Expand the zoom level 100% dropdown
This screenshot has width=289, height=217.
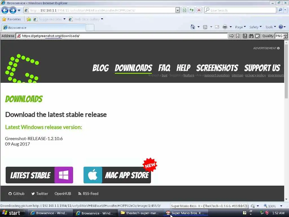coord(281,206)
